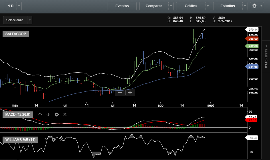This screenshot has height=160, width=270.
Task: Open MACD indicator settings gear
Action: 57,115
